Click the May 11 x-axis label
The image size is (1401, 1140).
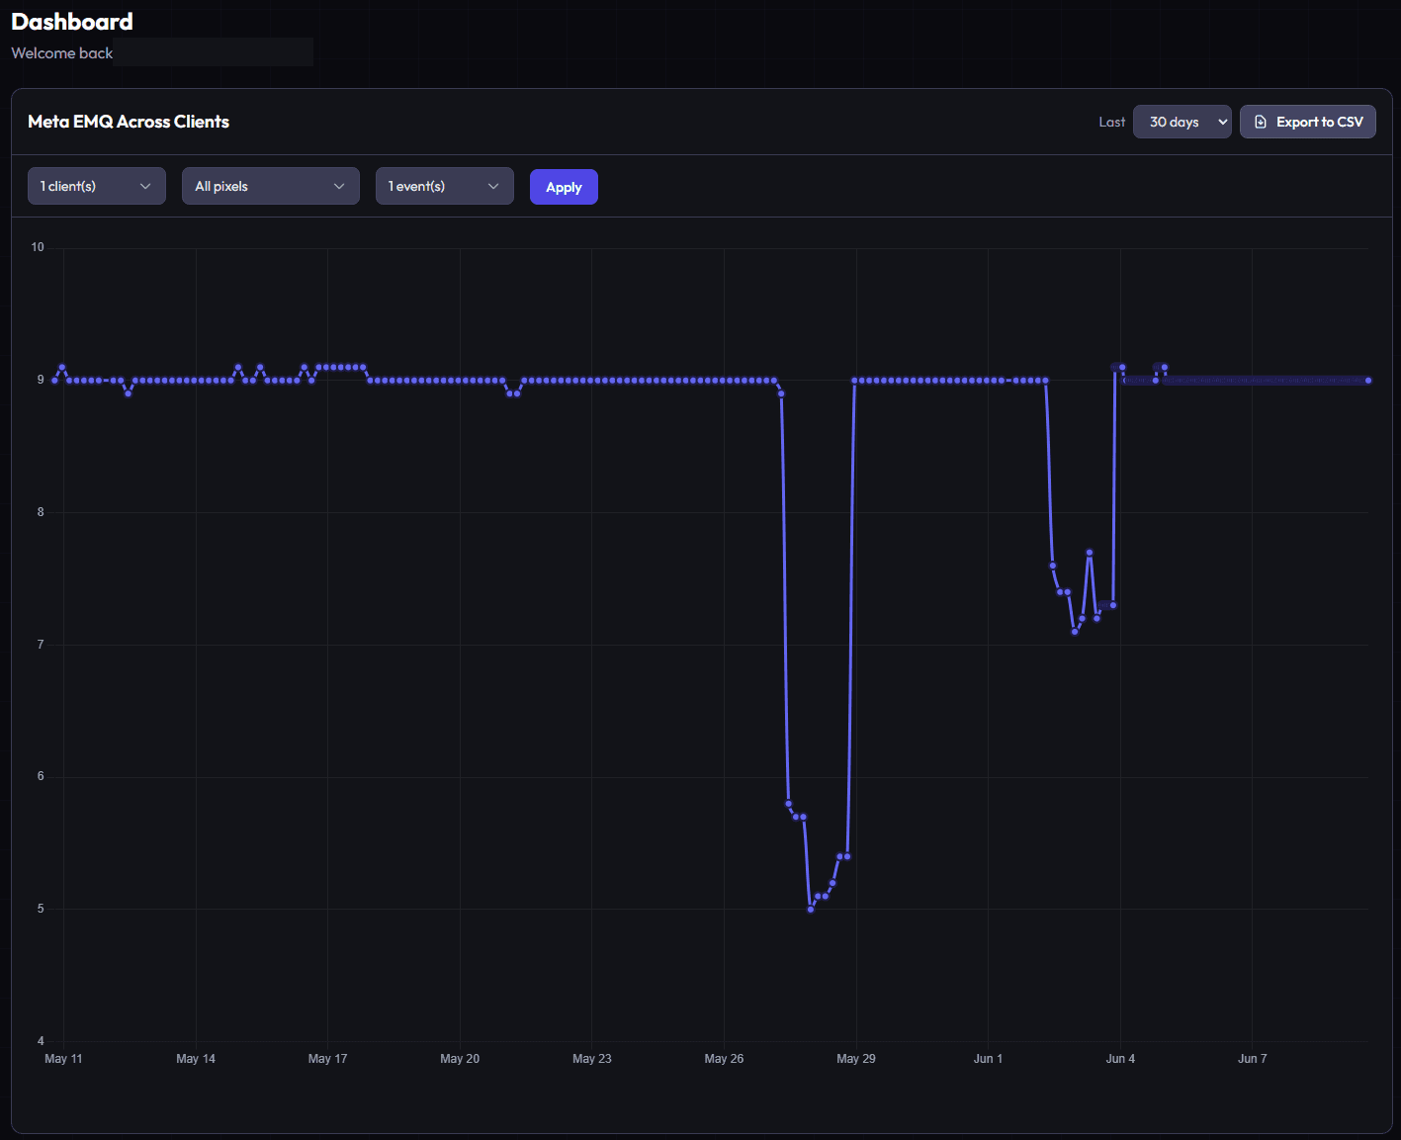64,1059
